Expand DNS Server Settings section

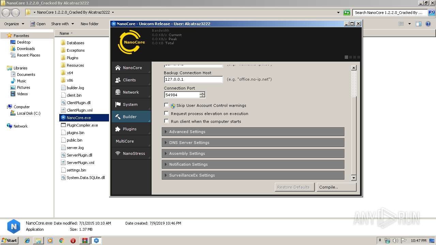point(253,143)
